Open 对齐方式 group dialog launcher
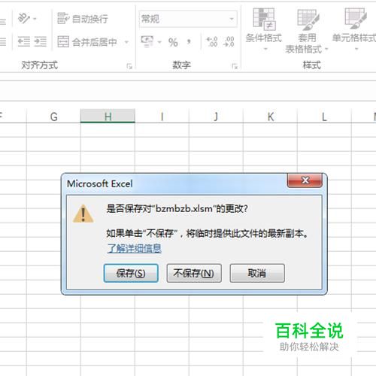The width and height of the screenshot is (376, 376). point(129,66)
